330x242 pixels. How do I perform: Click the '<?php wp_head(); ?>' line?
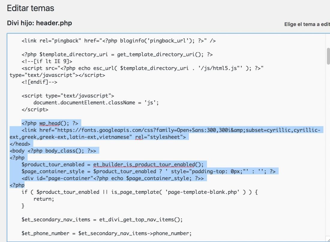(50, 123)
